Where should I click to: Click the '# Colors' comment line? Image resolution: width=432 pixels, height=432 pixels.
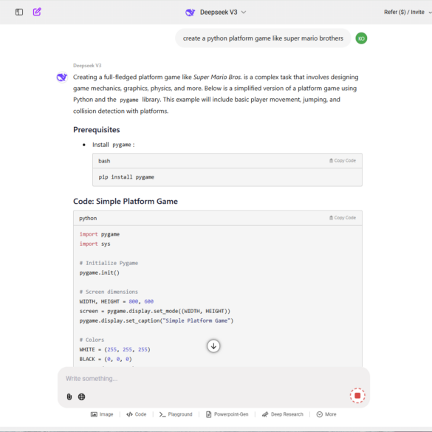[92, 340]
